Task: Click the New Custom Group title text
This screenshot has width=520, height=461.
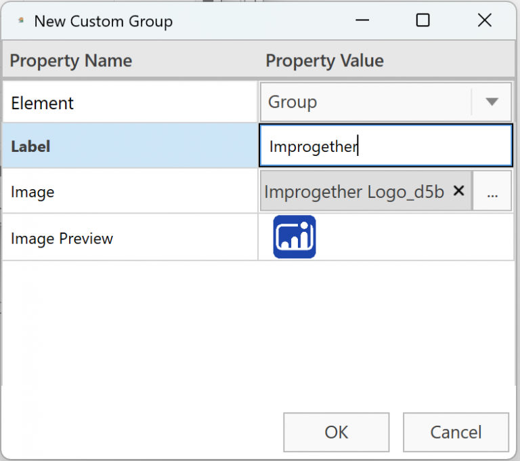Action: click(x=103, y=21)
